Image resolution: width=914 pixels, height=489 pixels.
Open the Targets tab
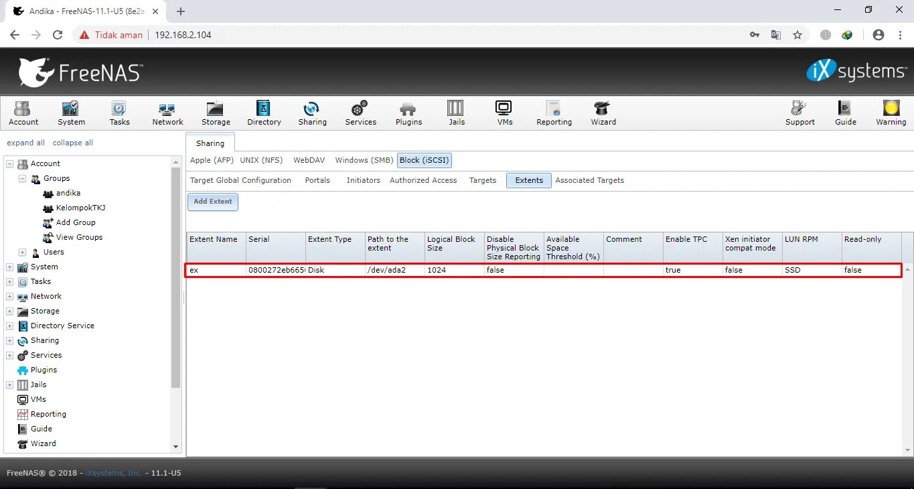(483, 180)
